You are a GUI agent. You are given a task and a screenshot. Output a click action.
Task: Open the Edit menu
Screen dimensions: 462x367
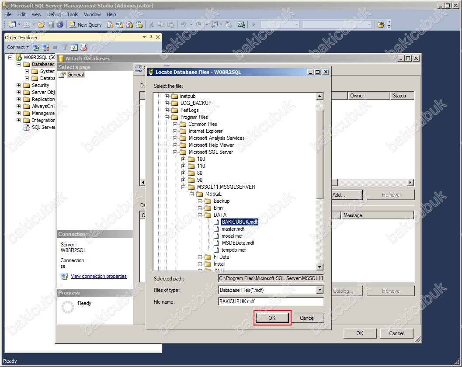click(21, 14)
